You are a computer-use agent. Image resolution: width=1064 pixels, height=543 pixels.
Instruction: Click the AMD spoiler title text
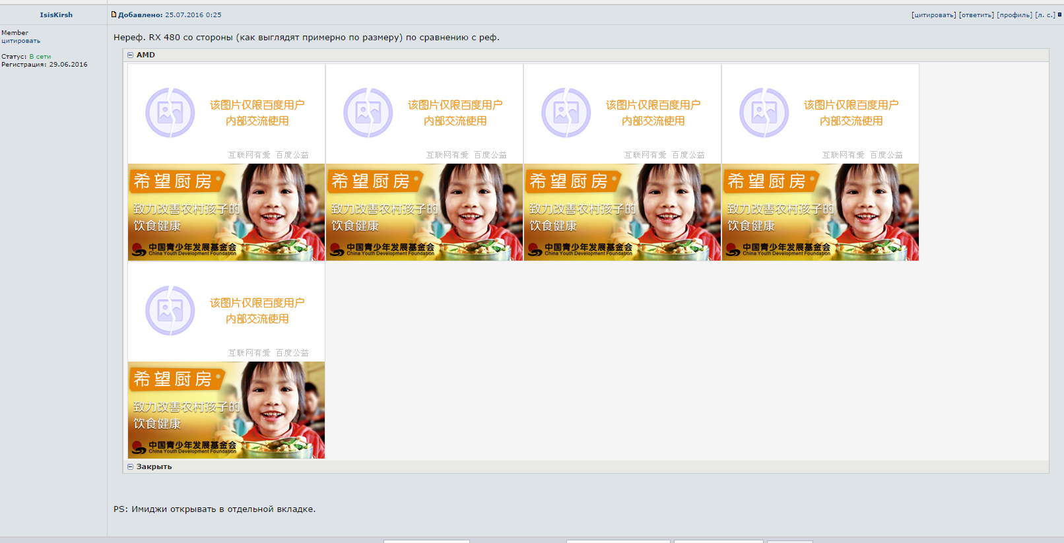(x=146, y=55)
